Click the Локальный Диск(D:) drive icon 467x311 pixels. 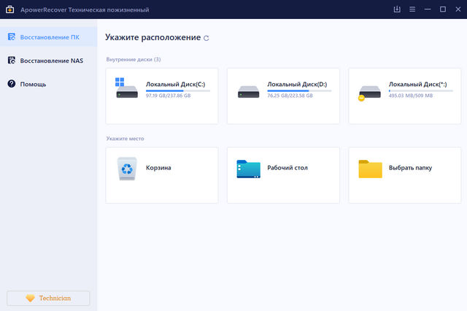pyautogui.click(x=247, y=92)
